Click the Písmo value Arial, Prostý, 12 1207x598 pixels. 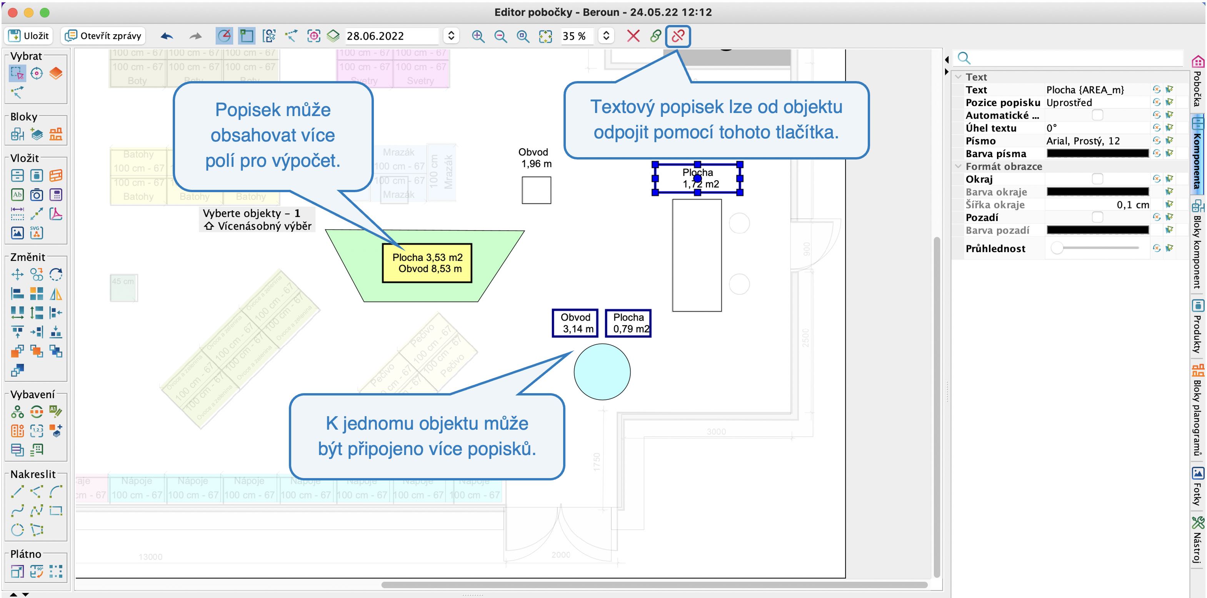click(1097, 141)
